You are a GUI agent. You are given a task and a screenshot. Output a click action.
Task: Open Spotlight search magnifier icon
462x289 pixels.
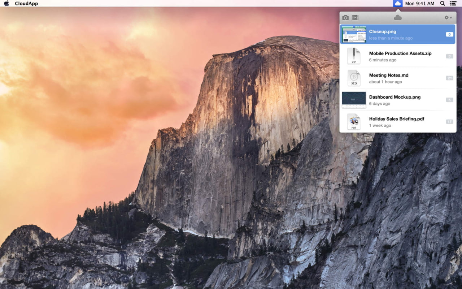(x=443, y=4)
